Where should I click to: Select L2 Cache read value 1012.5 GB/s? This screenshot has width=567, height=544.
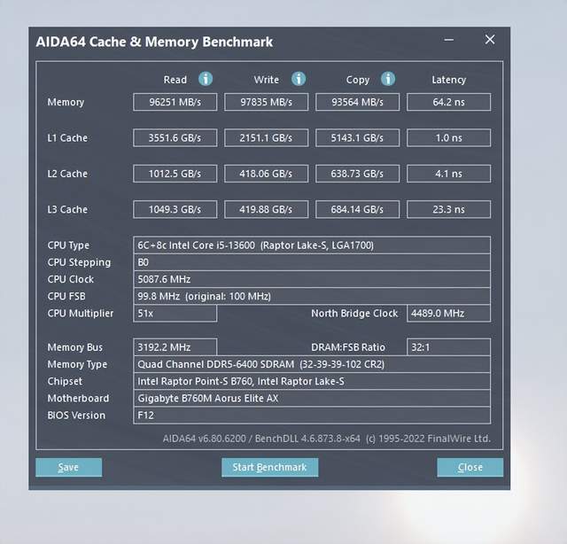[x=175, y=174]
